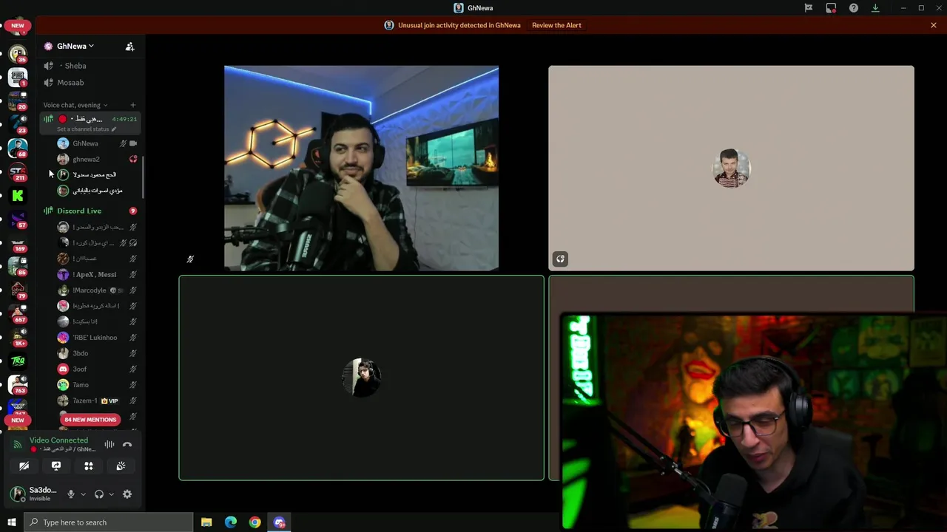Open microphone input options chevron
Screen dimensions: 947x532
click(83, 494)
